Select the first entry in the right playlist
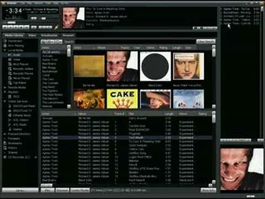The image size is (265, 199). tap(240, 9)
